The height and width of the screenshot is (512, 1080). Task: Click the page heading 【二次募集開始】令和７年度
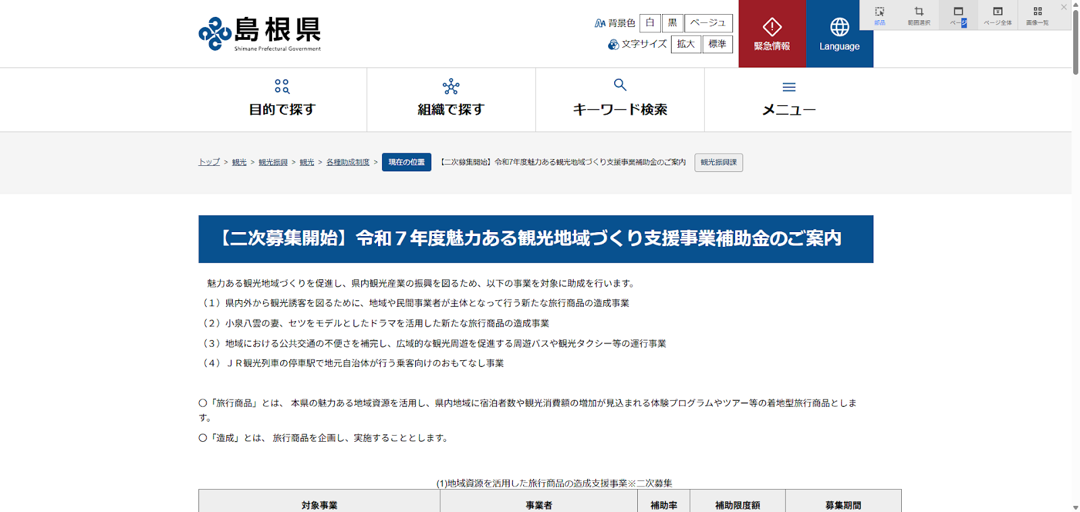(536, 239)
